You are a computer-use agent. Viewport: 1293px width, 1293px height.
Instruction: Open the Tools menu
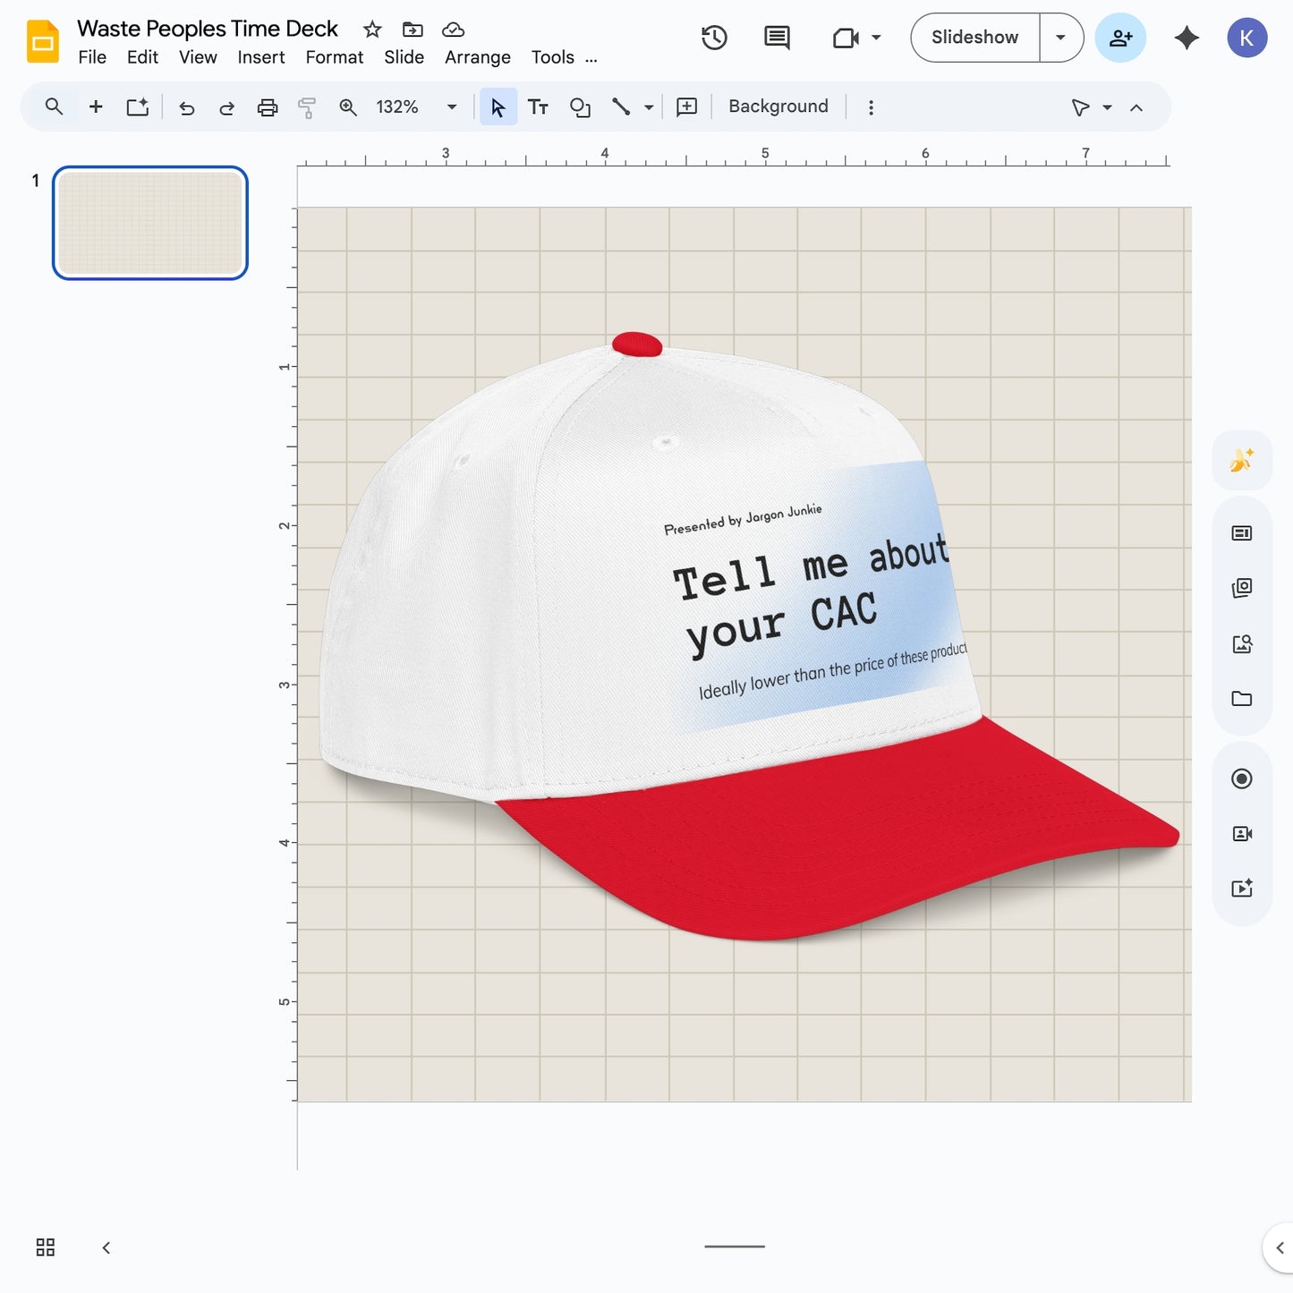coord(553,56)
